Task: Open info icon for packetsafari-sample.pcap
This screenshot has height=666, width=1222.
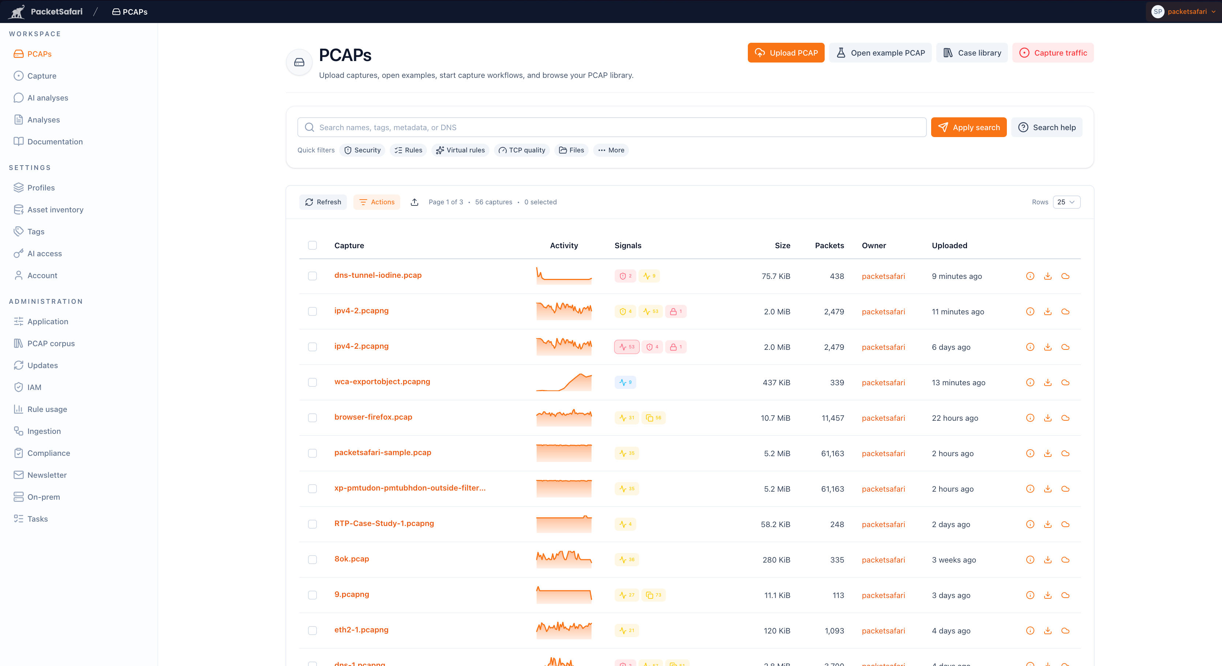Action: point(1030,453)
